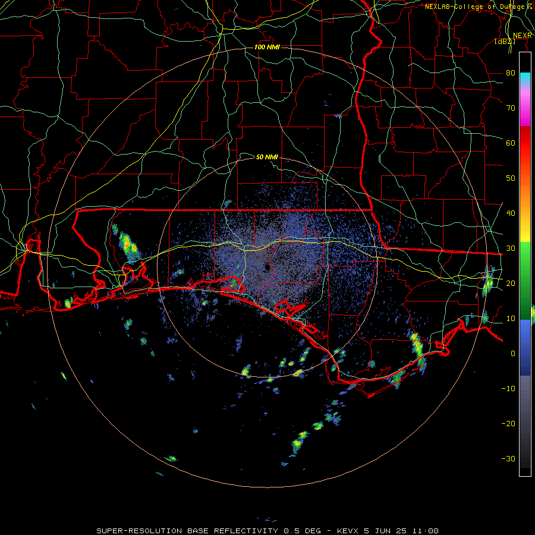Click the 0 value on the dBZ scale
The height and width of the screenshot is (535, 535).
coord(512,354)
